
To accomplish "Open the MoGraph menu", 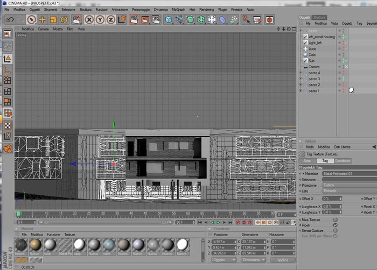I will click(178, 9).
